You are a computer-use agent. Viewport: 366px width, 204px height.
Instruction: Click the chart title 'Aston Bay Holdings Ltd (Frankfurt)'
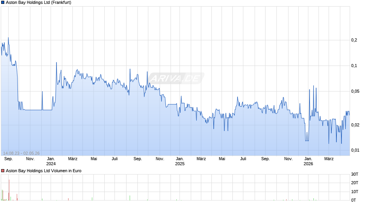pos(39,3)
